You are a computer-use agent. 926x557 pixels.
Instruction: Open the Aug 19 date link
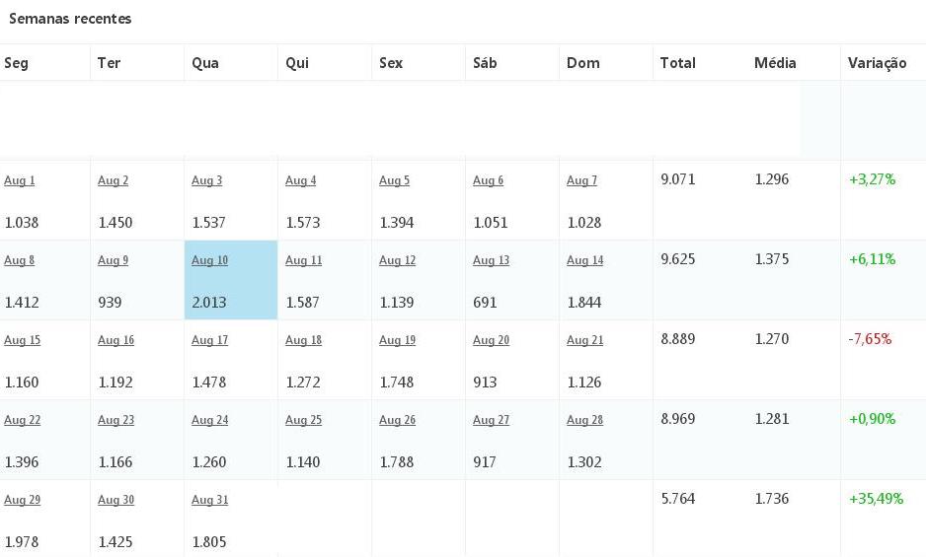click(x=397, y=340)
